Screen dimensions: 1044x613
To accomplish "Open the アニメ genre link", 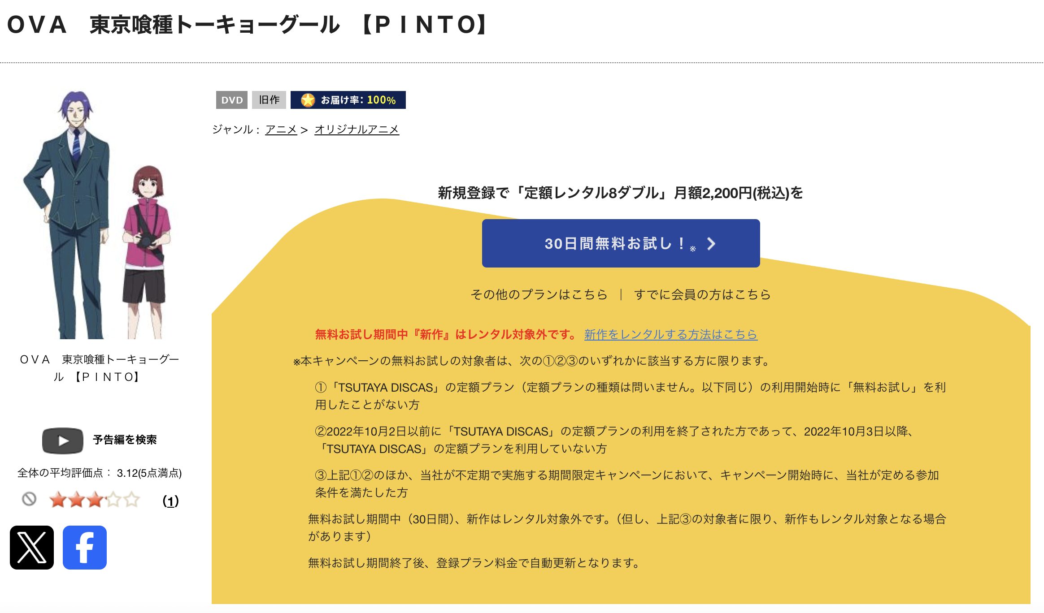I will (x=281, y=130).
